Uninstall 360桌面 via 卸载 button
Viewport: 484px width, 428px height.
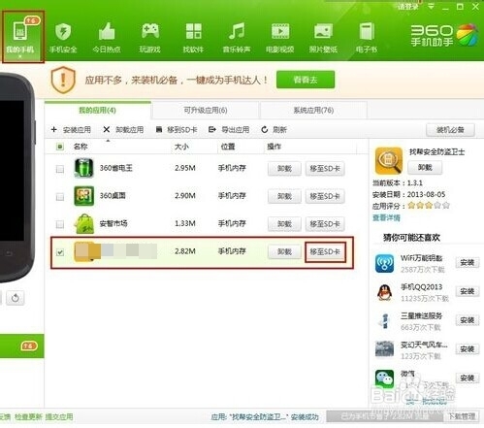(284, 196)
